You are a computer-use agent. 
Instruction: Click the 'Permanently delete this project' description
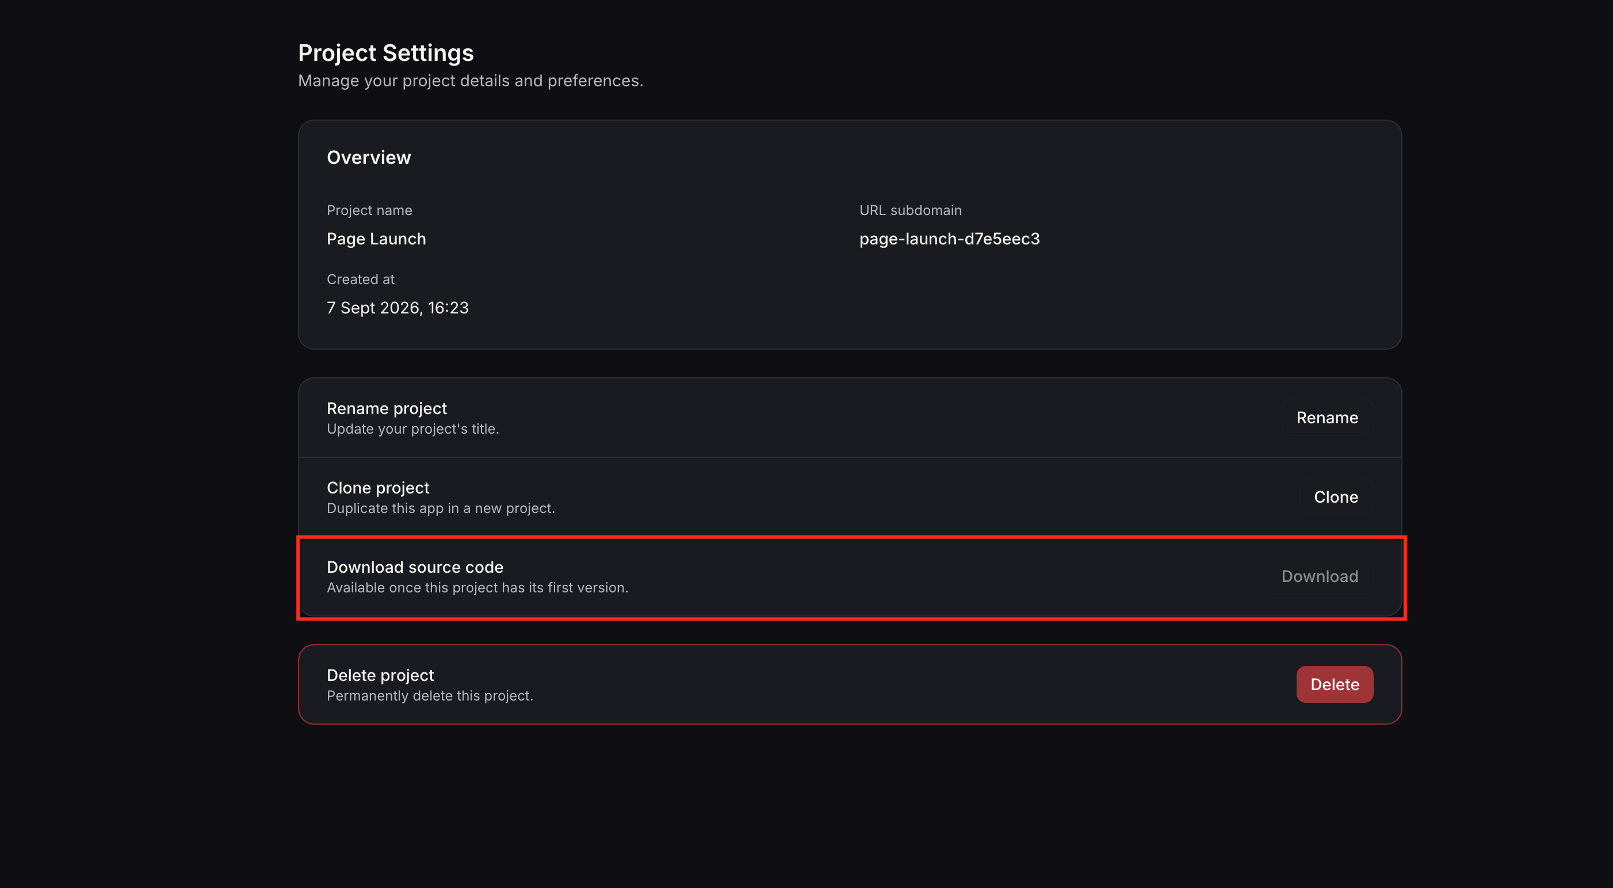pos(430,696)
